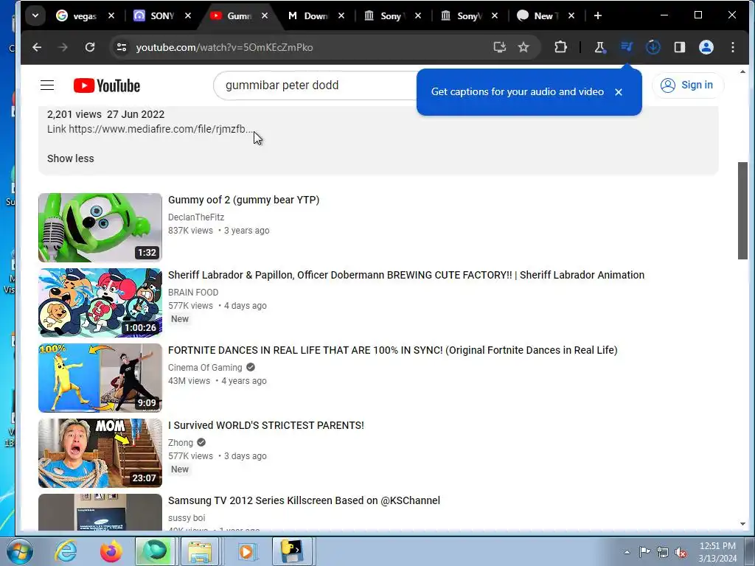This screenshot has height=566, width=755.
Task: Open the Chrome downloads icon
Action: [653, 47]
